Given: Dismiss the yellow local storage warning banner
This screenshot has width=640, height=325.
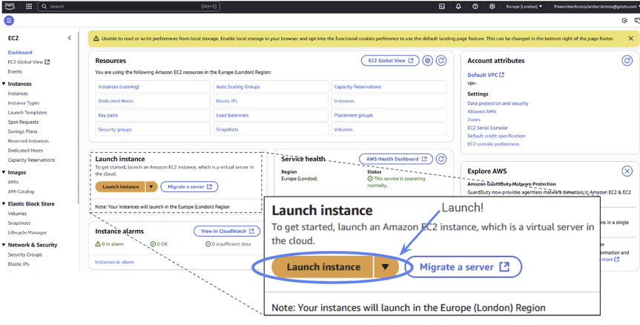Looking at the screenshot, I should (x=630, y=39).
